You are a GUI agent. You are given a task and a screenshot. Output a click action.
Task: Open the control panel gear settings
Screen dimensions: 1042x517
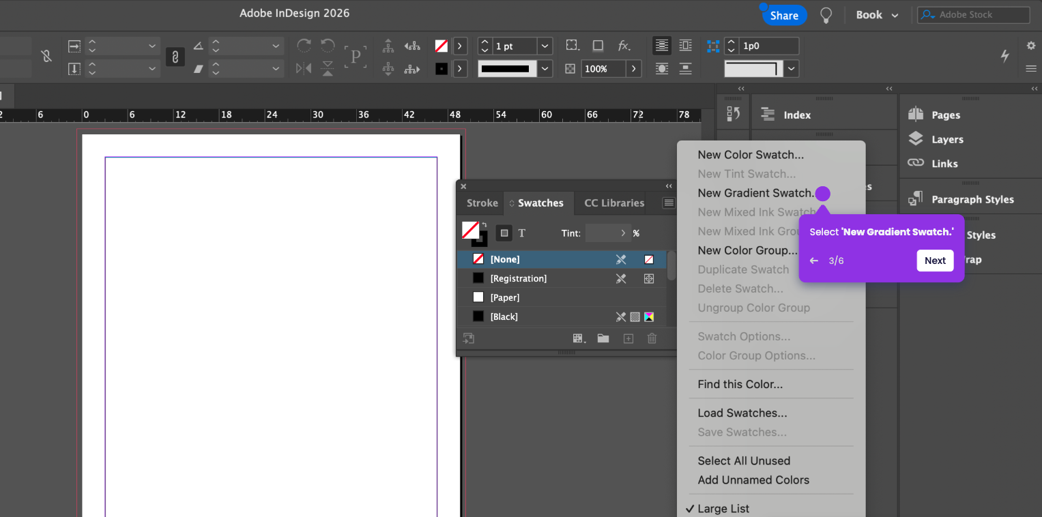click(x=1031, y=45)
